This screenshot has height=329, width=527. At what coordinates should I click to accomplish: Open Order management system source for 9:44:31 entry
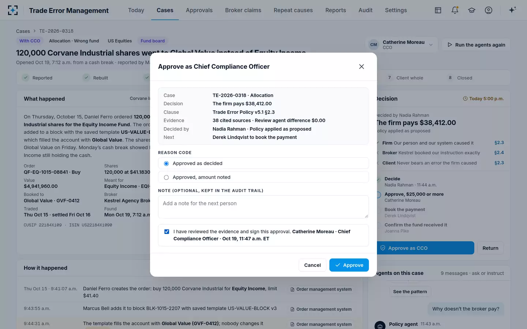(x=321, y=324)
